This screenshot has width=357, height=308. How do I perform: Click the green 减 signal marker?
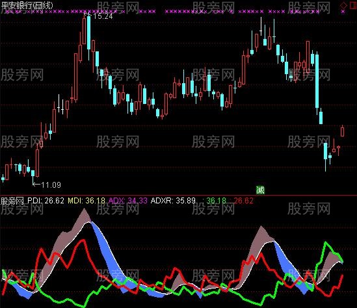coord(260,190)
